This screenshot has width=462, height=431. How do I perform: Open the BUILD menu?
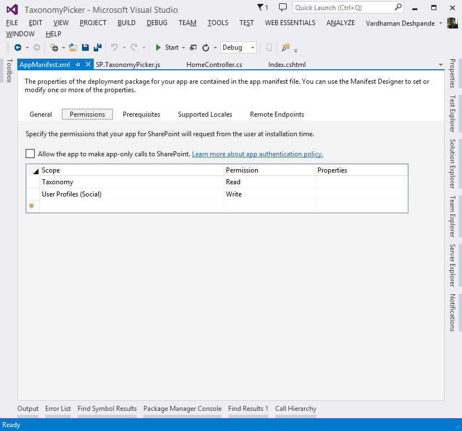[x=127, y=23]
